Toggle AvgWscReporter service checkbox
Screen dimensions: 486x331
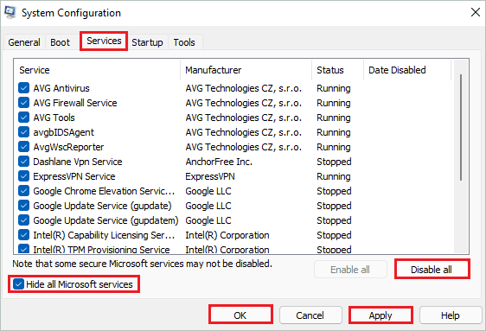24,147
